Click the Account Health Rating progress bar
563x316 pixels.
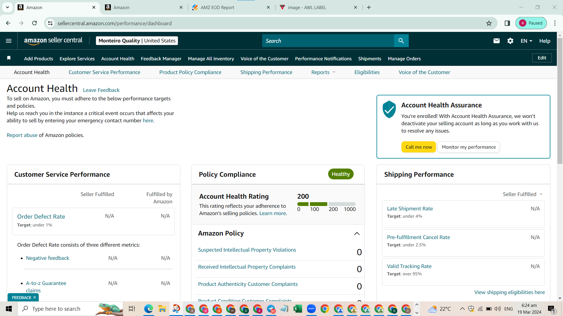(326, 204)
